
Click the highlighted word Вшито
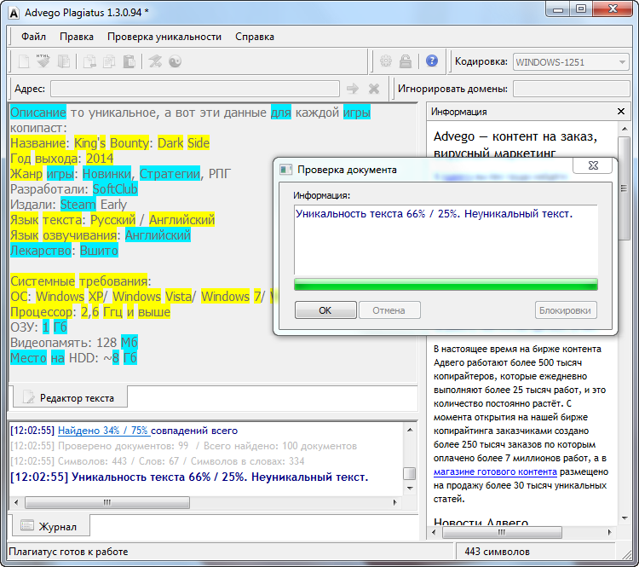(99, 251)
